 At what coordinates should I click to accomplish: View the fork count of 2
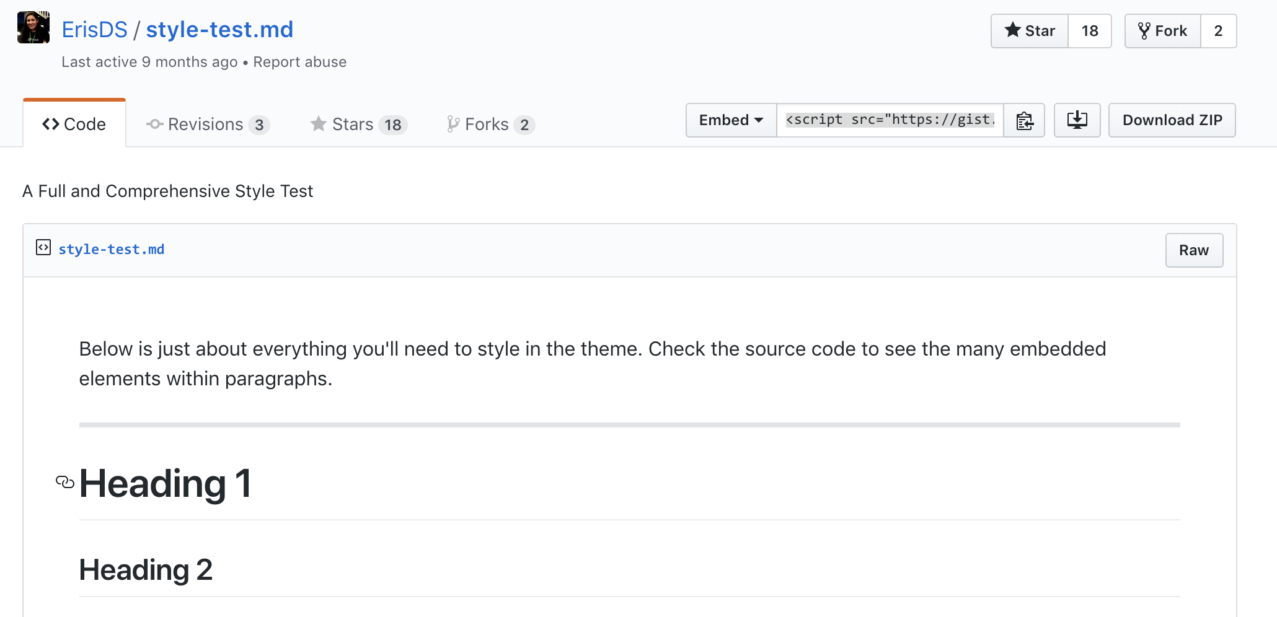coord(1218,31)
